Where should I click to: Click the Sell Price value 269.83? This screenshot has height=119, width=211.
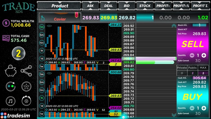[x=199, y=34]
